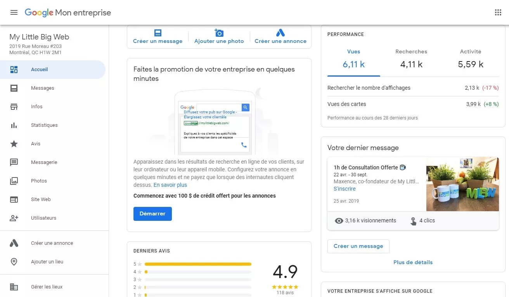Open the Plus de détails link

tap(413, 262)
